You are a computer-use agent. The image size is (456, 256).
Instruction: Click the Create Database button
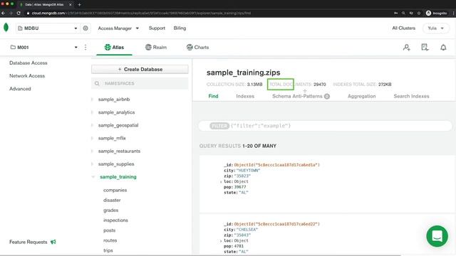tap(140, 70)
